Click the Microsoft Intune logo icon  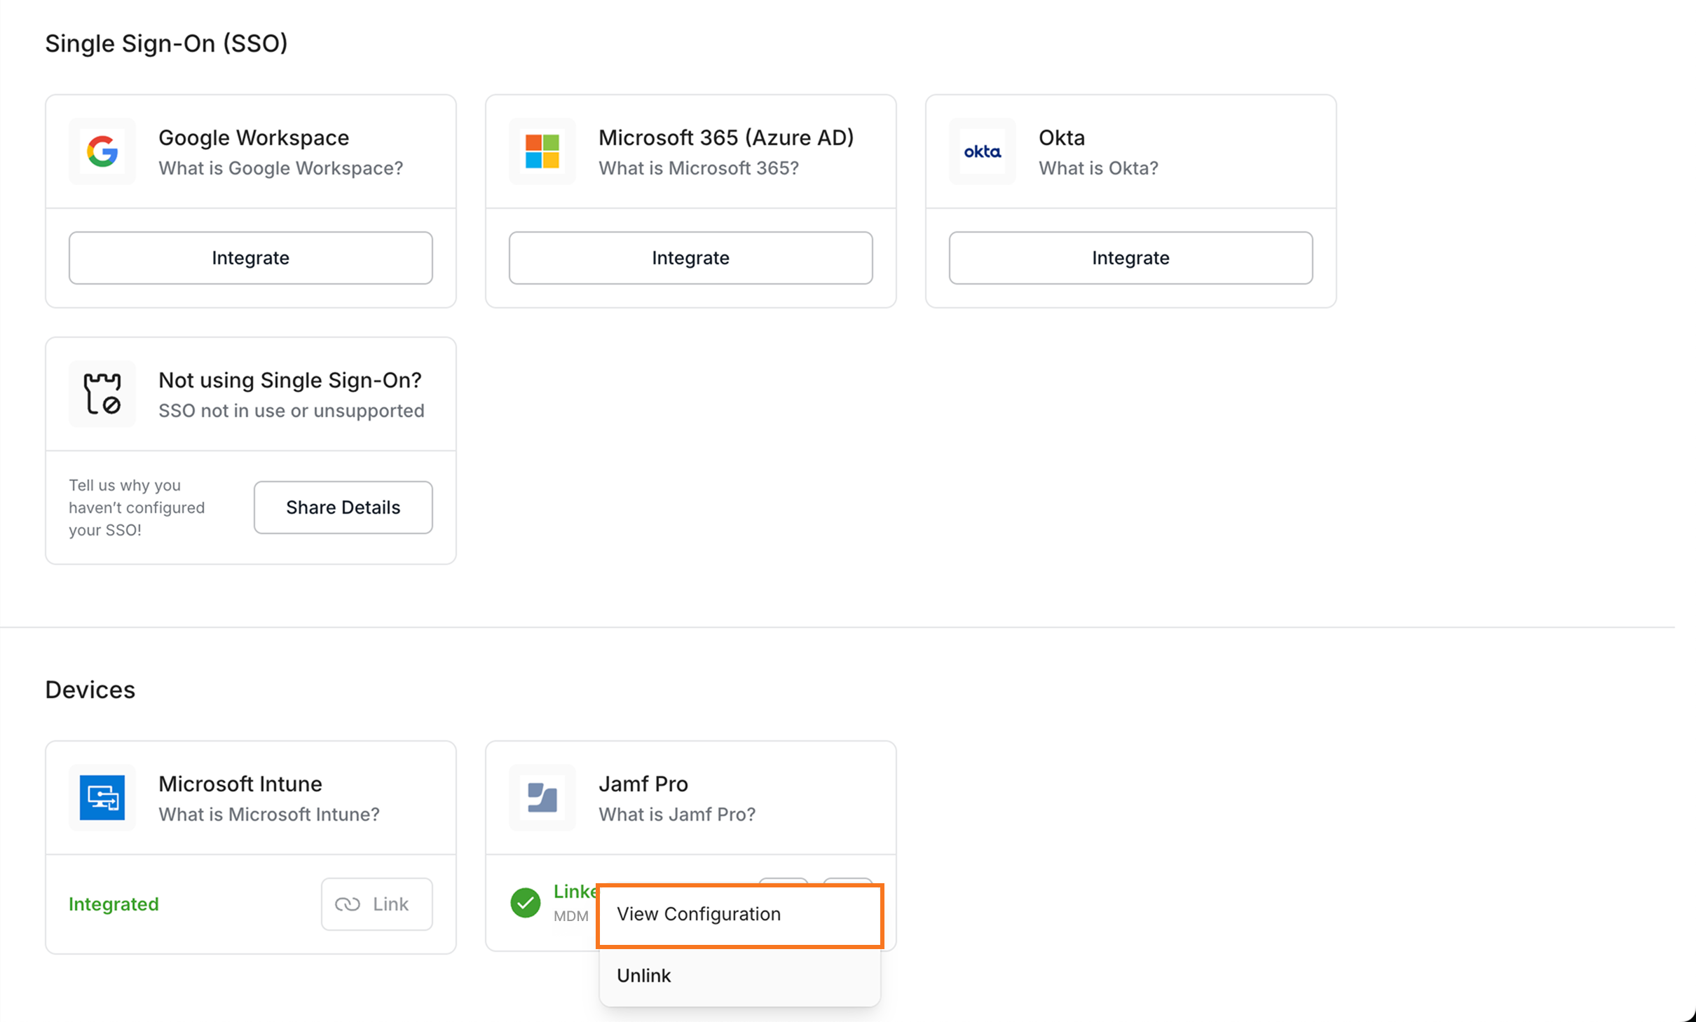pos(102,798)
